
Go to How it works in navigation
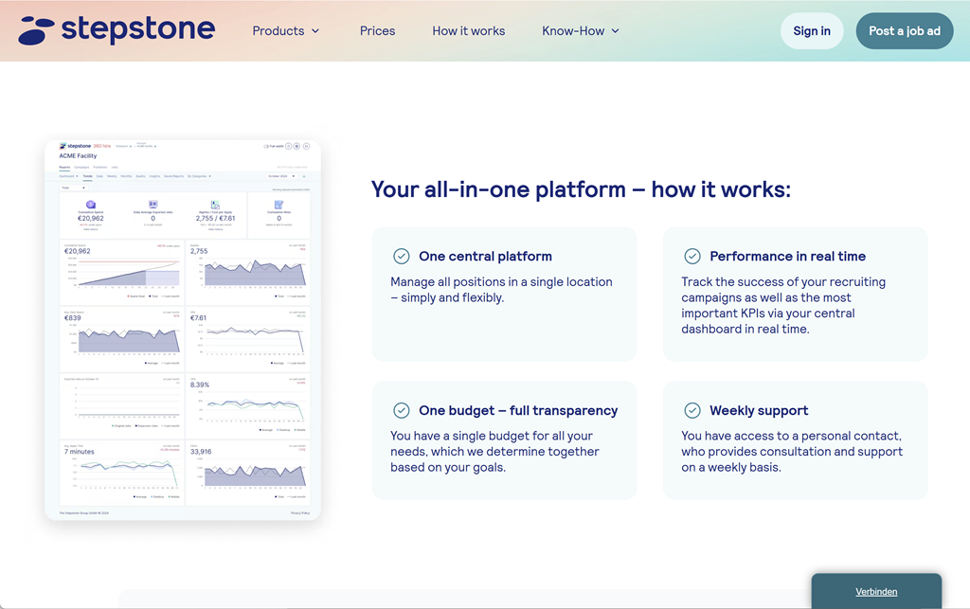coord(468,31)
